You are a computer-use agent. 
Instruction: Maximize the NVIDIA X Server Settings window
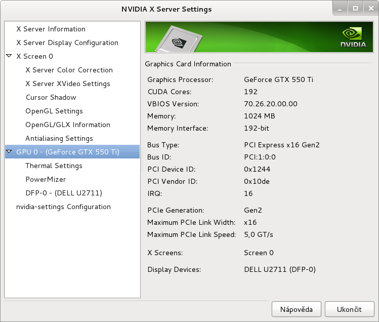355,9
